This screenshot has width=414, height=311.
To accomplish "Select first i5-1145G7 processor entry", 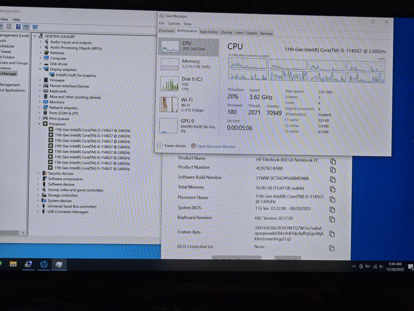I will (x=90, y=130).
